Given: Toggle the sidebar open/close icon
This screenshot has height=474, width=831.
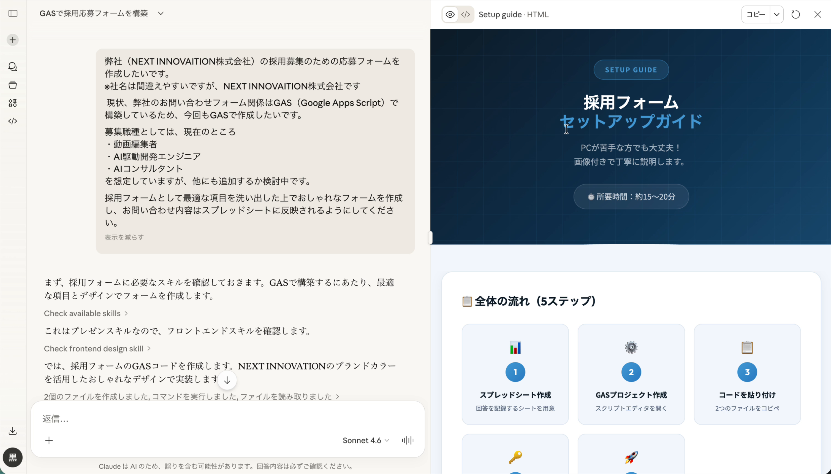Looking at the screenshot, I should pyautogui.click(x=12, y=14).
